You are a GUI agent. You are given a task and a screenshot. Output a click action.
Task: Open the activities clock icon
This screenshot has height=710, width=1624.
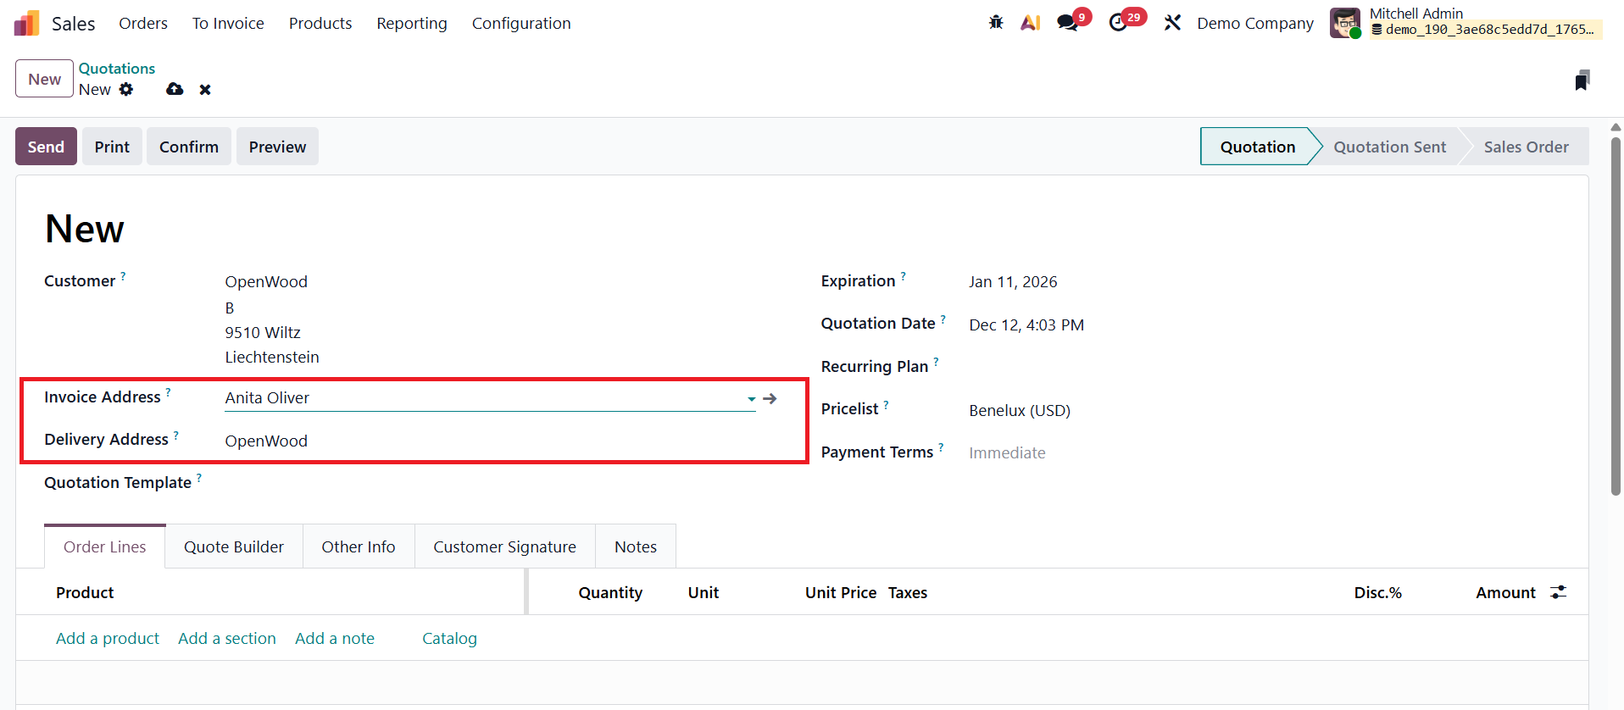[x=1118, y=23]
